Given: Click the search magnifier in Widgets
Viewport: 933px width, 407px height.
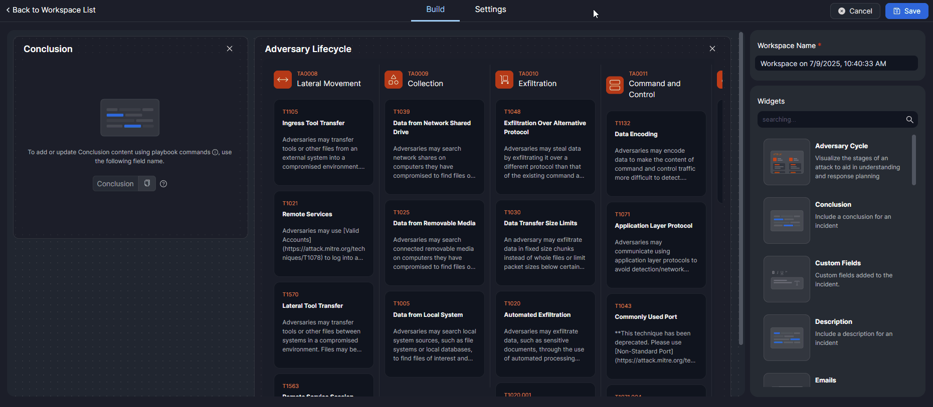Looking at the screenshot, I should click(x=909, y=120).
